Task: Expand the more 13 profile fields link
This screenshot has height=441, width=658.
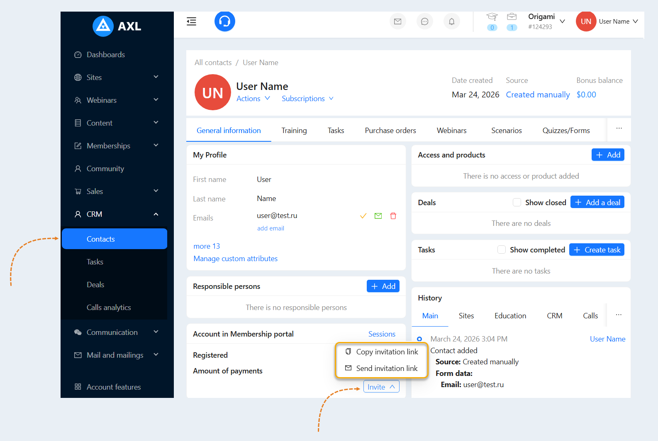Action: coord(207,246)
